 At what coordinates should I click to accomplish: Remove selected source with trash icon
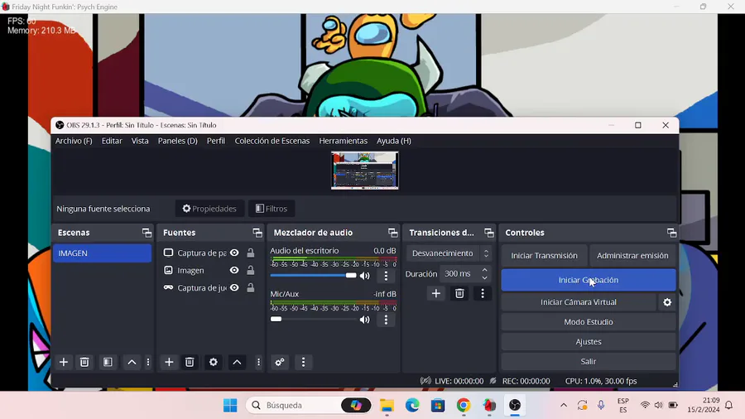(x=190, y=362)
